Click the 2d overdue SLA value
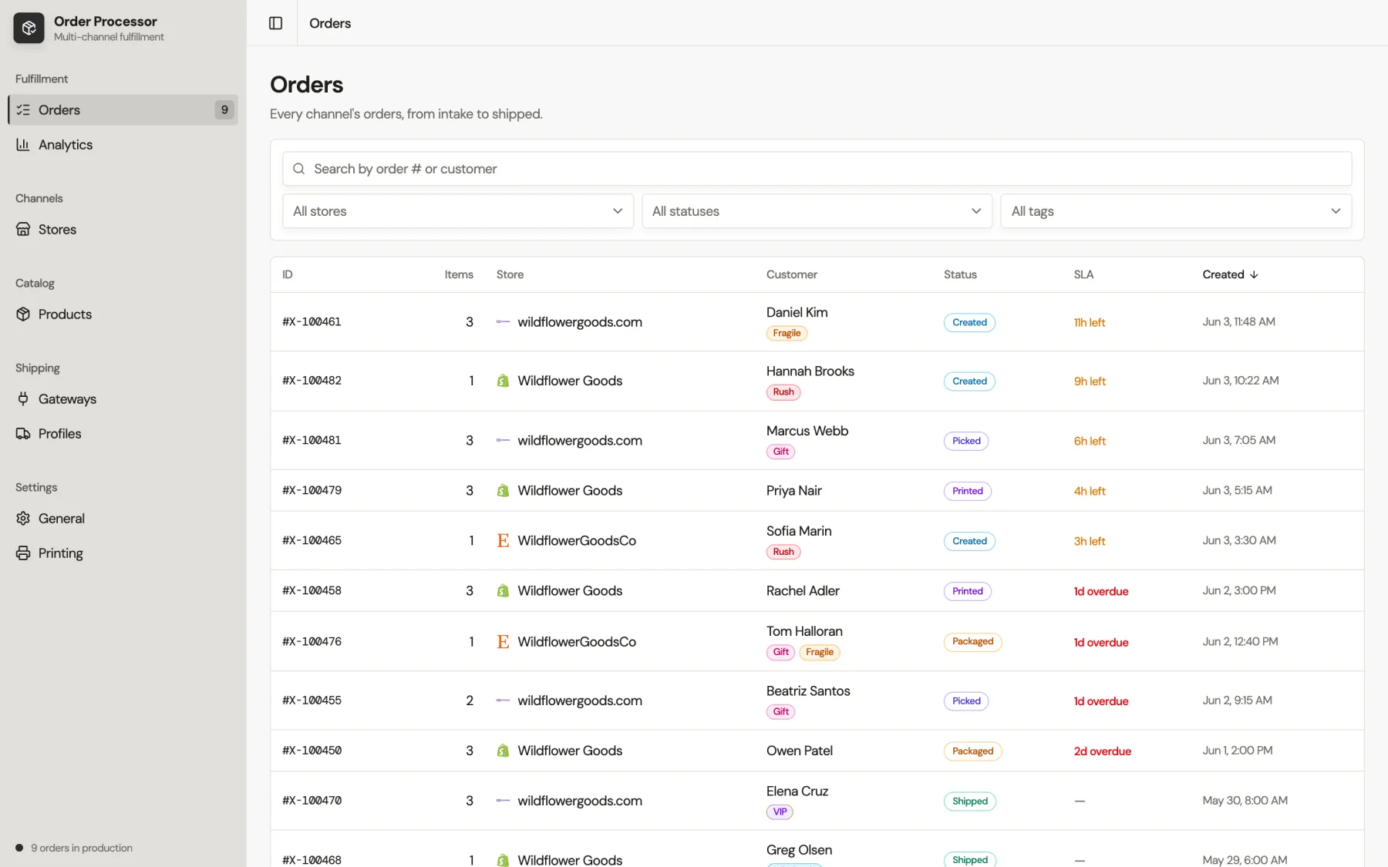The width and height of the screenshot is (1388, 867). coord(1103,751)
